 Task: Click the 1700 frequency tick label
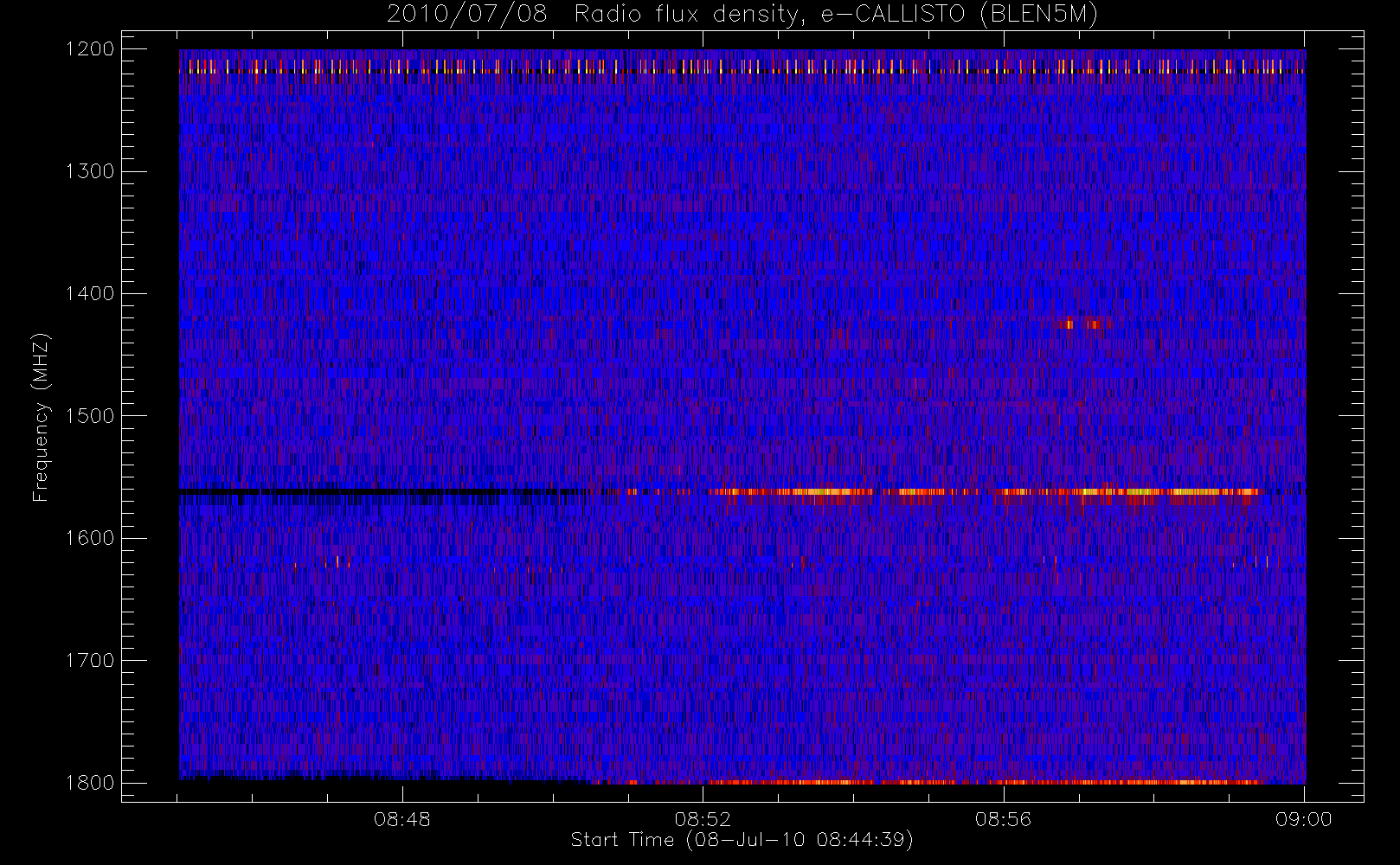click(90, 660)
